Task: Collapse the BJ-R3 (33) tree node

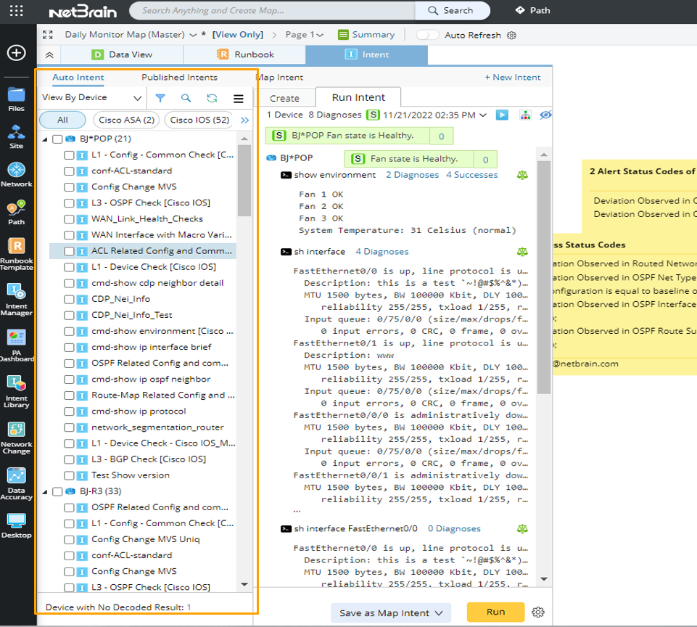Action: point(45,491)
